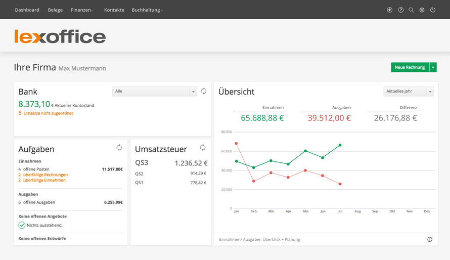Click the plus add icon in top bar
The width and height of the screenshot is (450, 260).
pyautogui.click(x=389, y=10)
